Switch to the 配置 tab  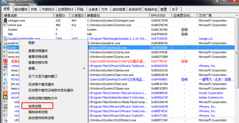(x=164, y=9)
